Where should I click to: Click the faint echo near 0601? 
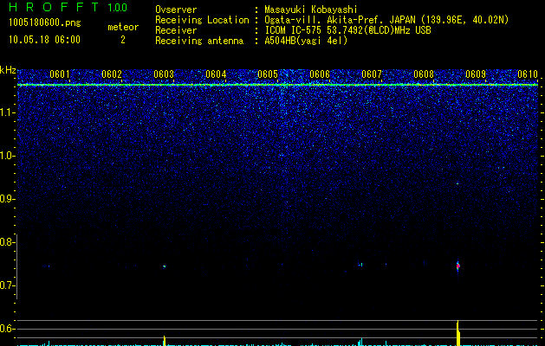tap(47, 266)
